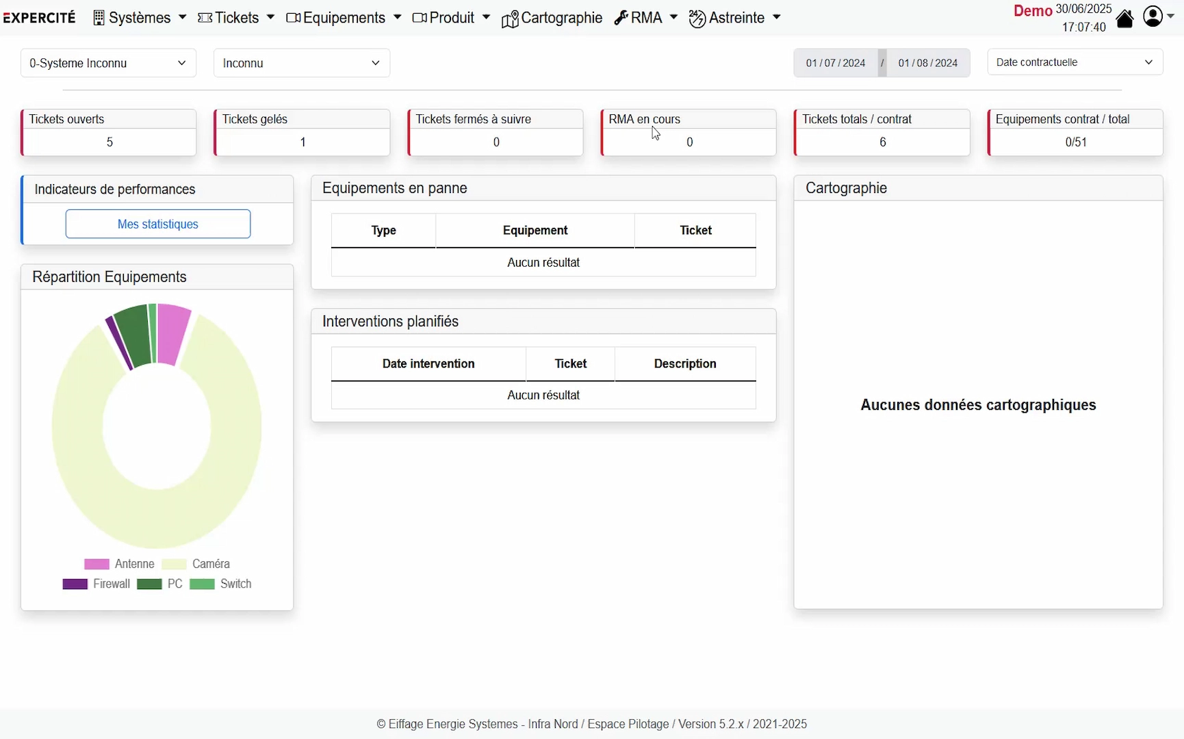Select the Tickets icon in the navbar

[205, 18]
